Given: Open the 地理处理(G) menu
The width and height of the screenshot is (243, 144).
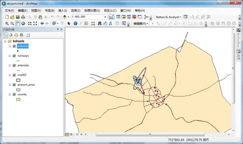Looking at the screenshot, I should click(92, 11).
